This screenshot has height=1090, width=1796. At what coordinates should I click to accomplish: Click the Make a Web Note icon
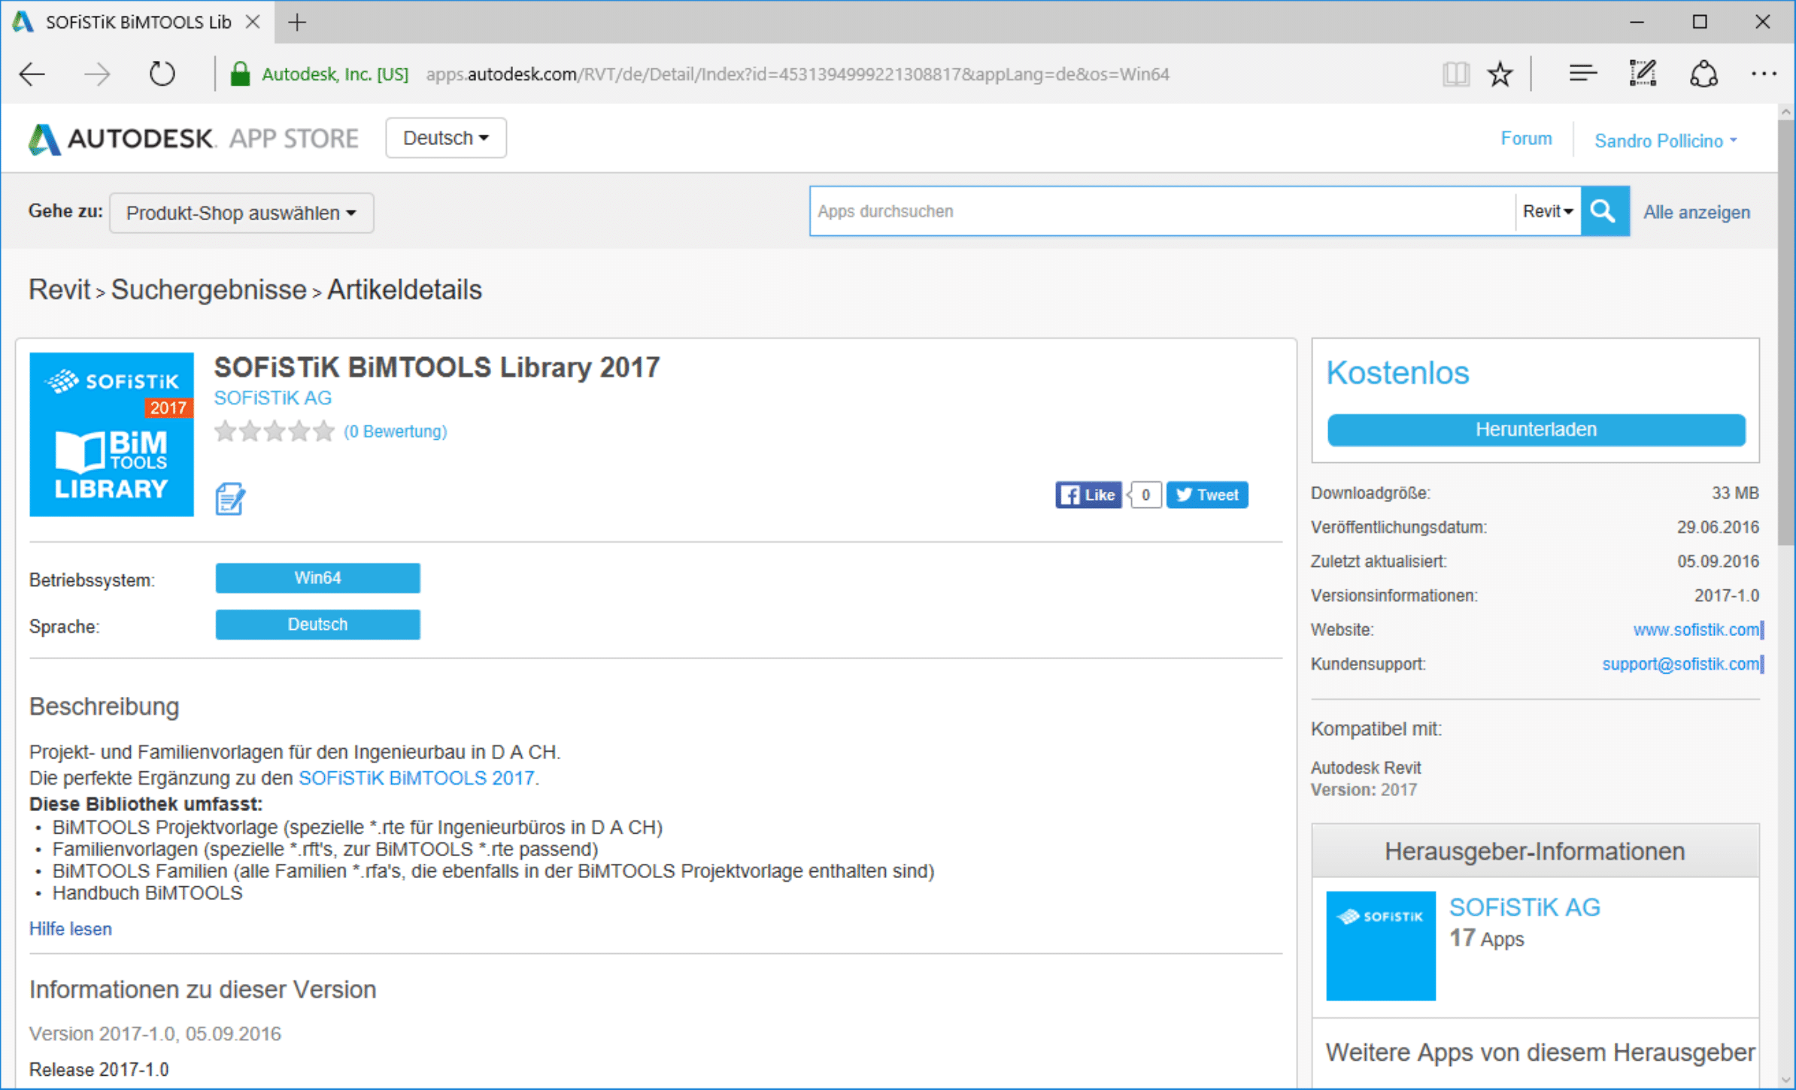point(1643,74)
